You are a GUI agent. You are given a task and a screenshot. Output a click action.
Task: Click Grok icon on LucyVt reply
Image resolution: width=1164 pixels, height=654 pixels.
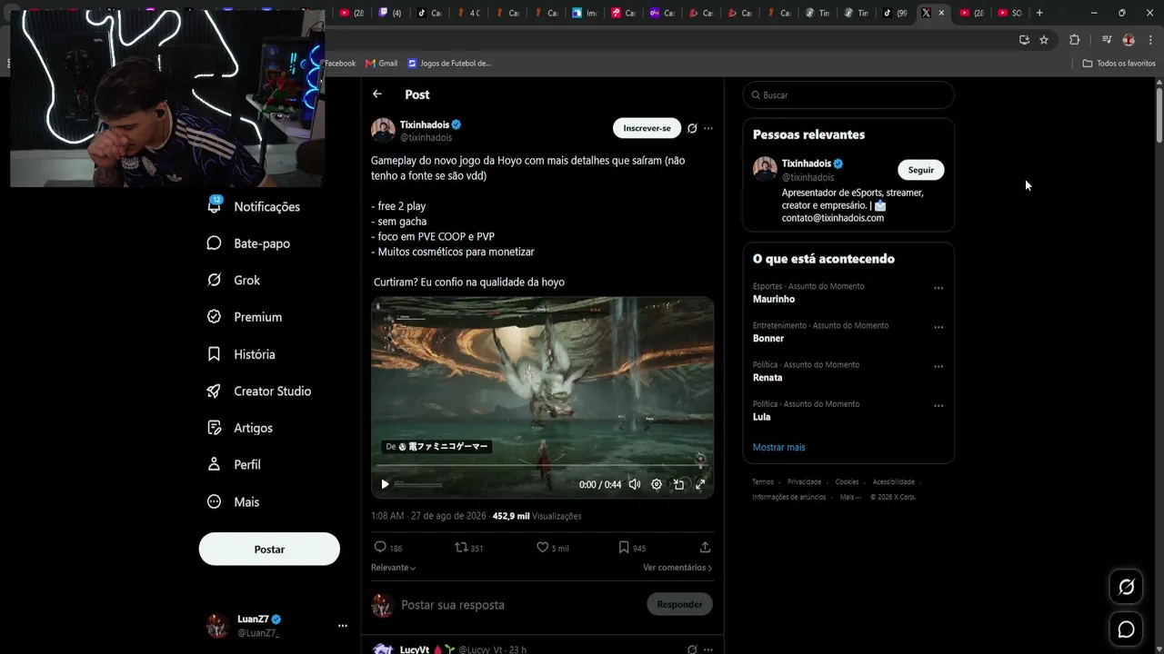tap(692, 649)
